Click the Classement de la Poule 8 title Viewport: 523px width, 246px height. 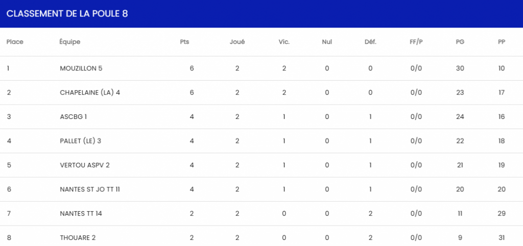[x=67, y=14]
